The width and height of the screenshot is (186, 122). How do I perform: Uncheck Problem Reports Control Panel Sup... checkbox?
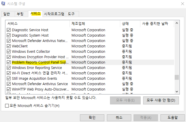tap(9, 62)
